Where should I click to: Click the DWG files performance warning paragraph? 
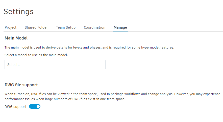pyautogui.click(x=112, y=96)
